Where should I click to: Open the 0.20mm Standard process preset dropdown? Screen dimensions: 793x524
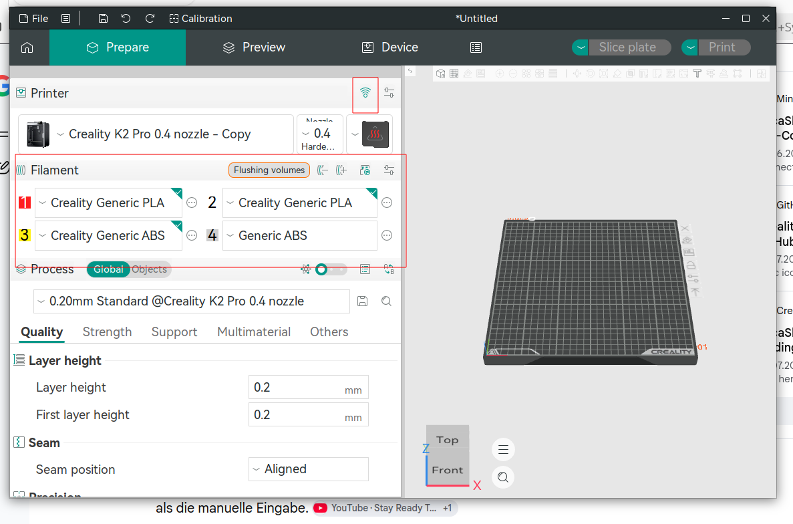[x=192, y=301]
